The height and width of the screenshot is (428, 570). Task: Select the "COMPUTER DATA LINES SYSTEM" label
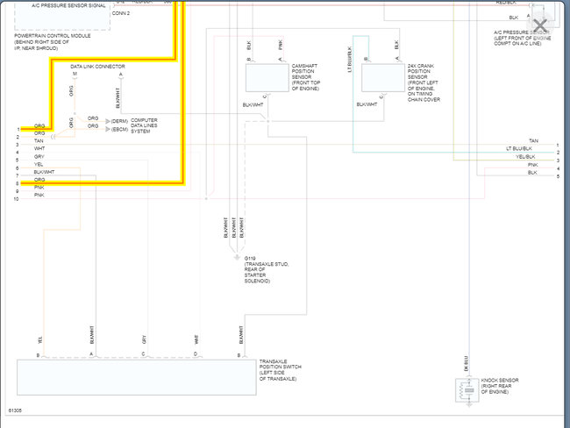point(144,125)
